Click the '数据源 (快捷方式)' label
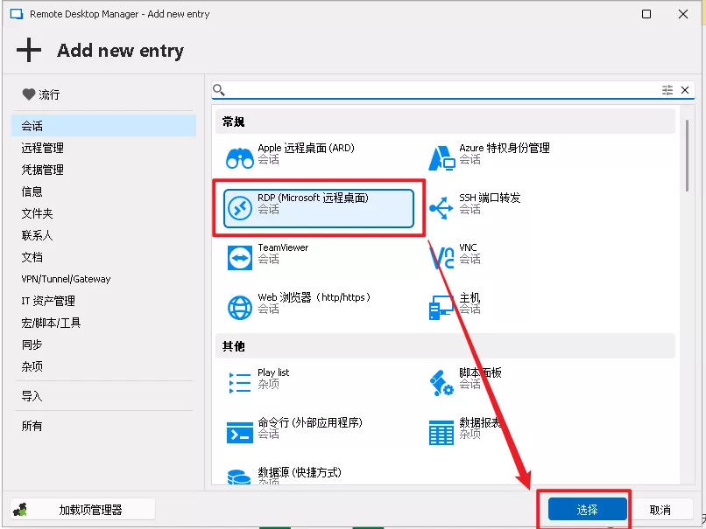 click(300, 472)
